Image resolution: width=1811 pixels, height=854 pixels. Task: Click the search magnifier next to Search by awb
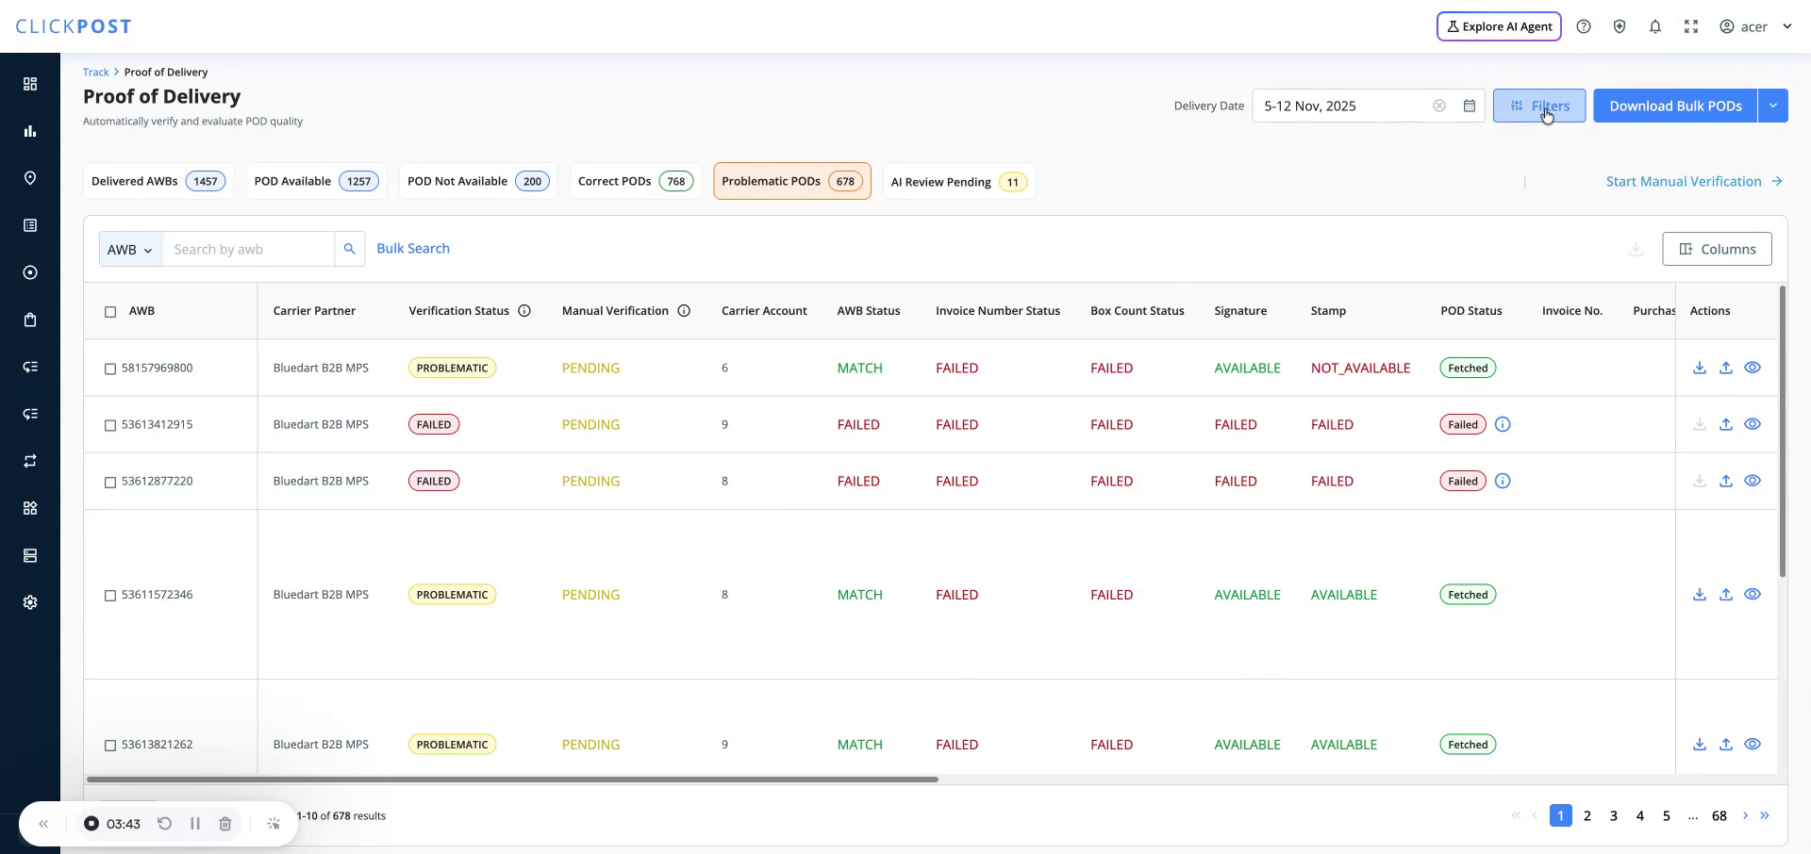(350, 248)
